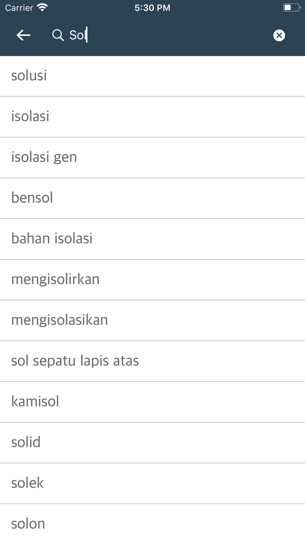Tap the battery indicator icon
Viewport: 305px width, 542px height.
click(292, 7)
